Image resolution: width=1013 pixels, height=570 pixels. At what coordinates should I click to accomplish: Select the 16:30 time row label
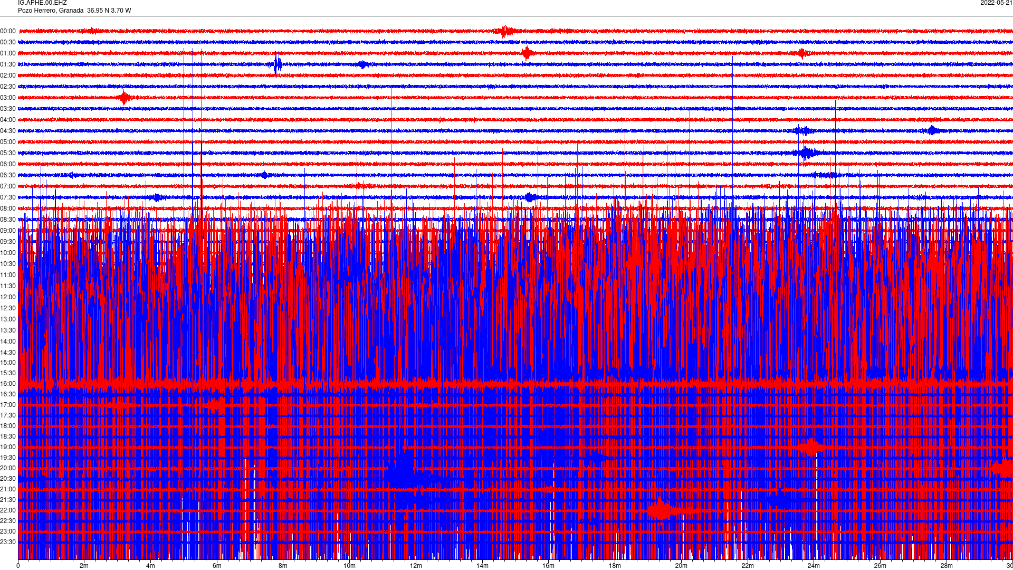coord(8,394)
